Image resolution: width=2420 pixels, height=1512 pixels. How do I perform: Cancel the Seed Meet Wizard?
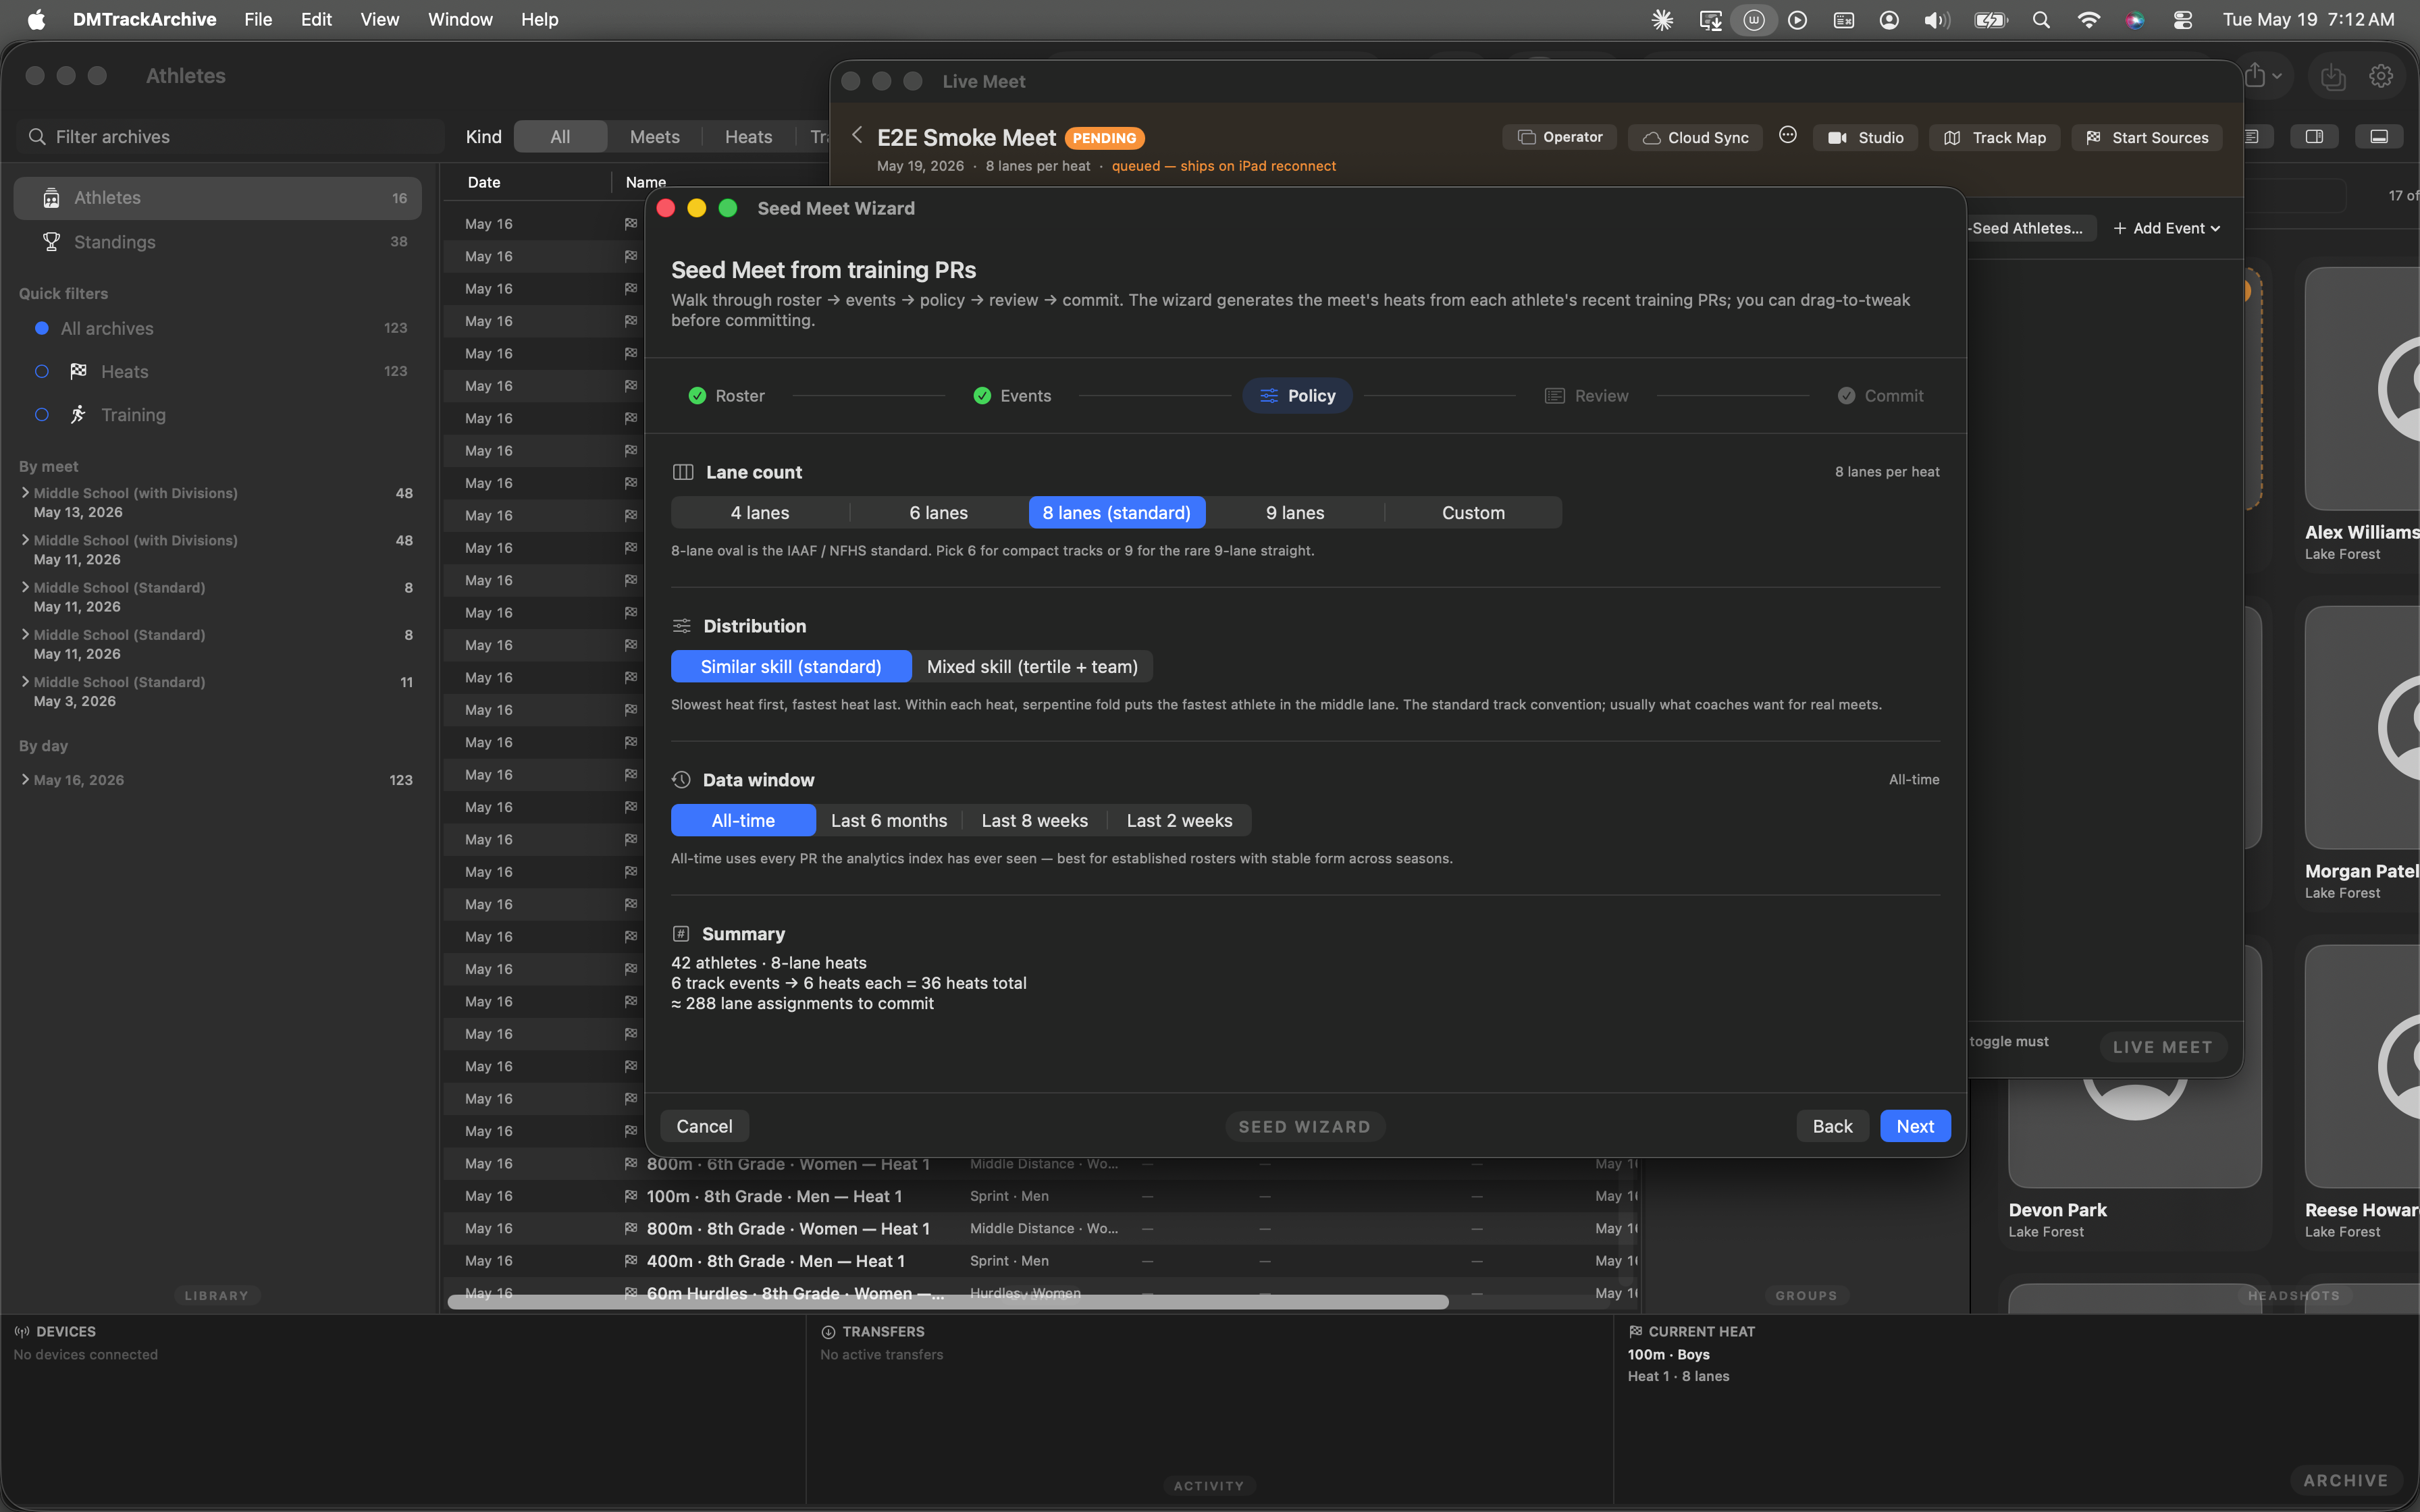[x=704, y=1126]
